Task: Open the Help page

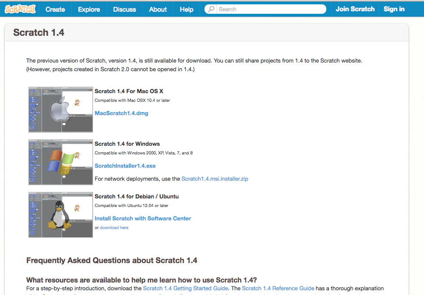Action: (186, 9)
